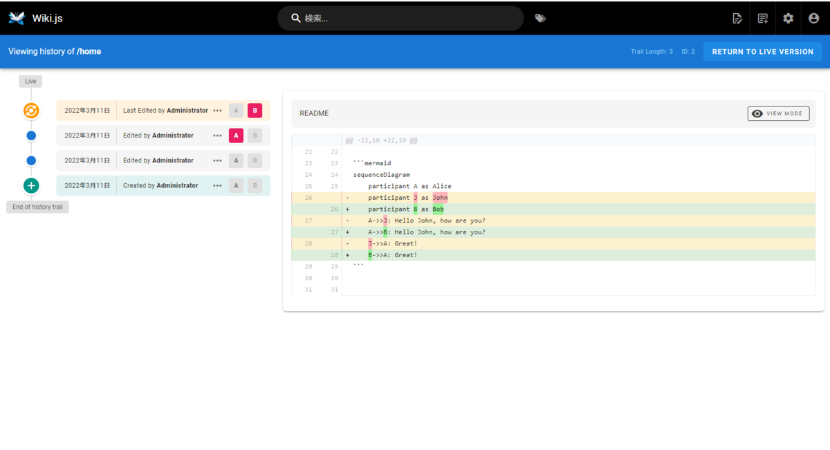The width and height of the screenshot is (830, 450).
Task: Focus the search input field
Action: [400, 18]
